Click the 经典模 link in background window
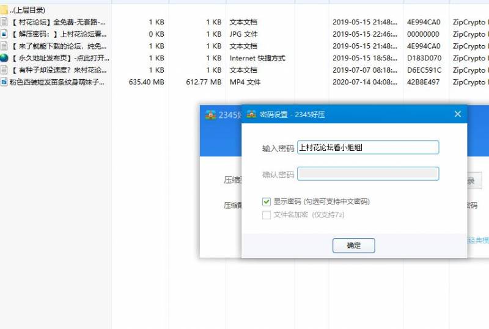Image resolution: width=489 pixels, height=329 pixels. click(x=478, y=240)
